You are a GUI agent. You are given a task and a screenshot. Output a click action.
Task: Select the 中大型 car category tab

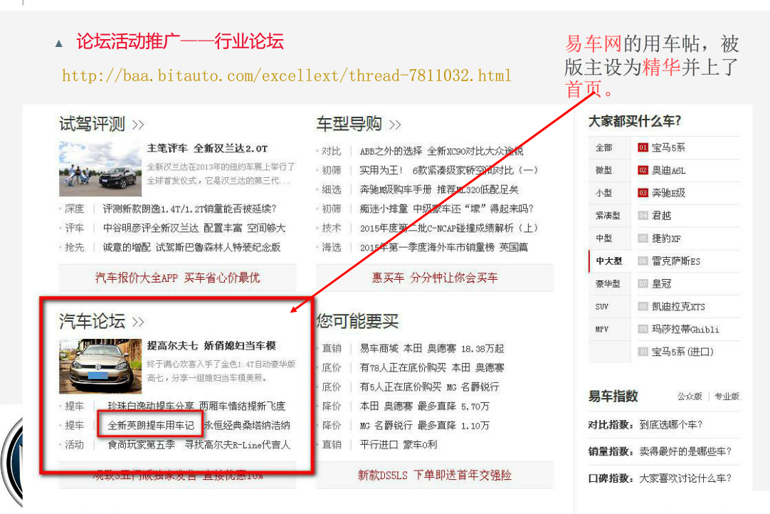(x=608, y=261)
